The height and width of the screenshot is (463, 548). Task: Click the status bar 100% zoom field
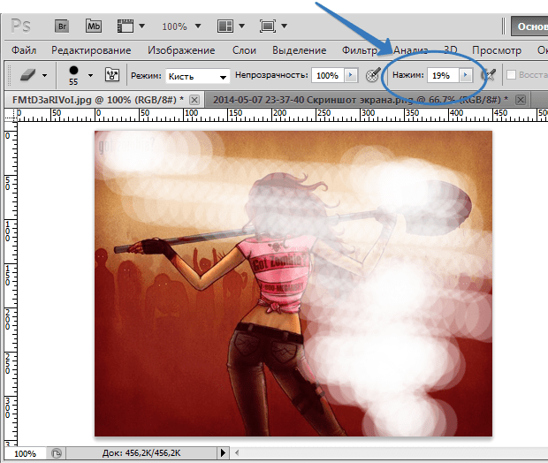tap(25, 454)
